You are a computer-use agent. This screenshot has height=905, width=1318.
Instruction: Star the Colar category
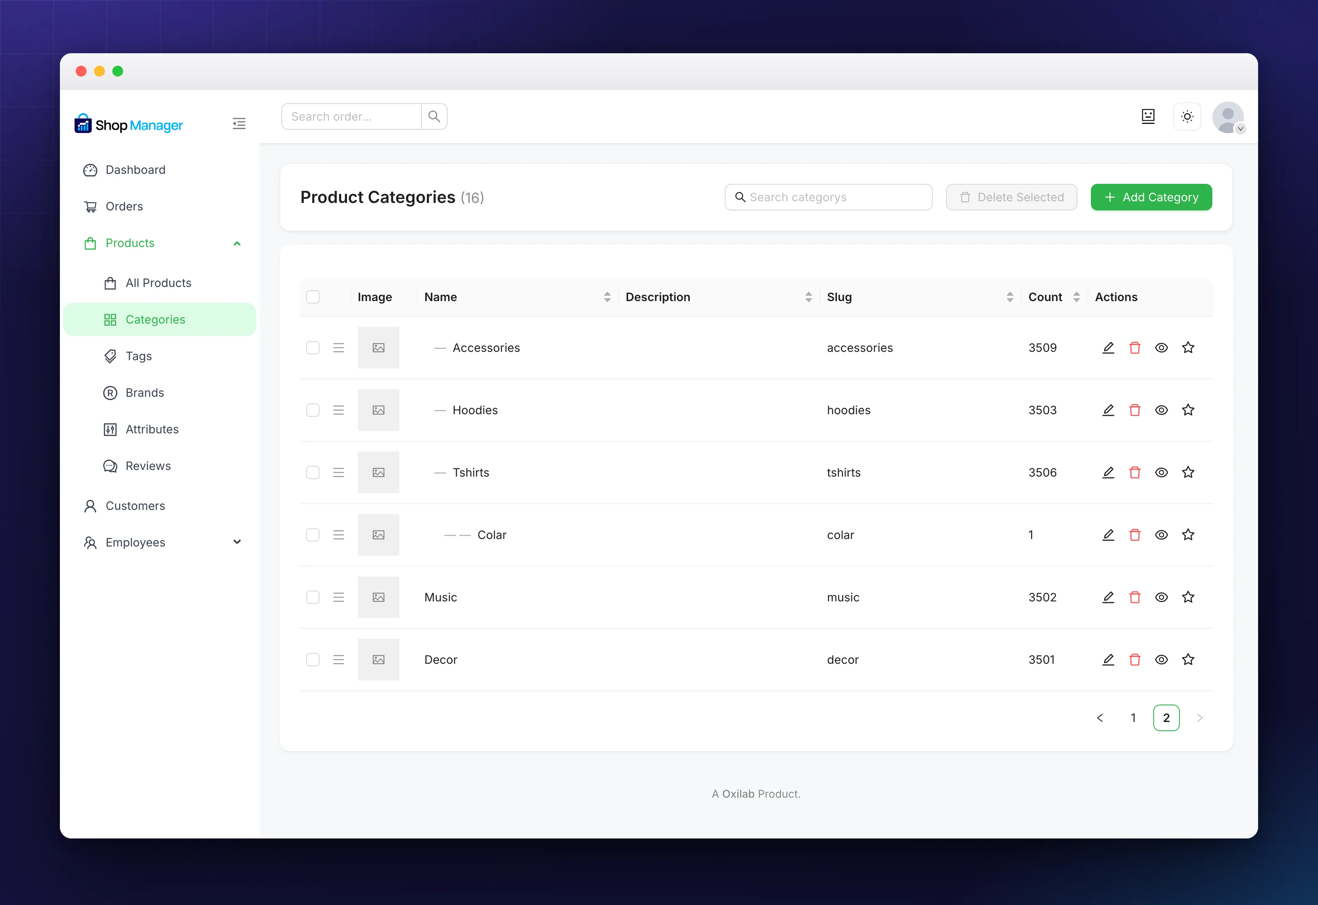[1188, 535]
